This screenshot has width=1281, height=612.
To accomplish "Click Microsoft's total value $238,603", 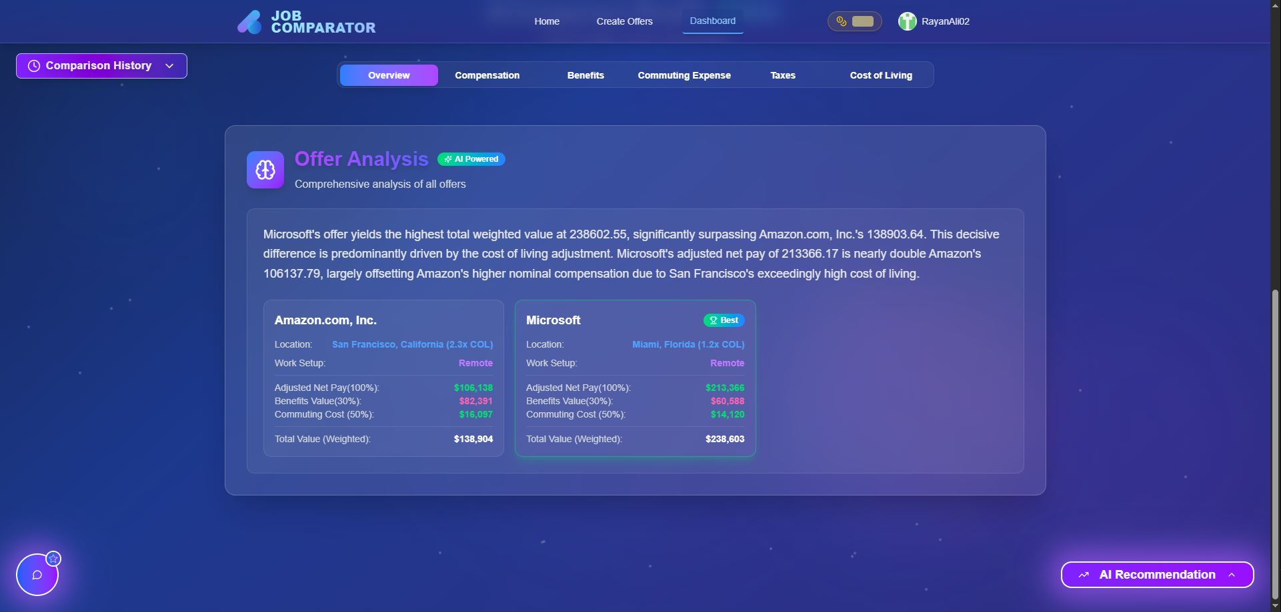I will click(725, 439).
